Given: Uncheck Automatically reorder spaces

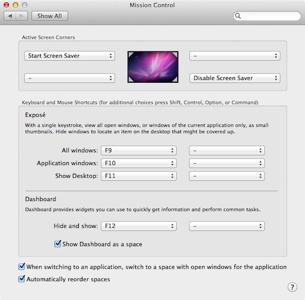Looking at the screenshot, I should (21, 279).
